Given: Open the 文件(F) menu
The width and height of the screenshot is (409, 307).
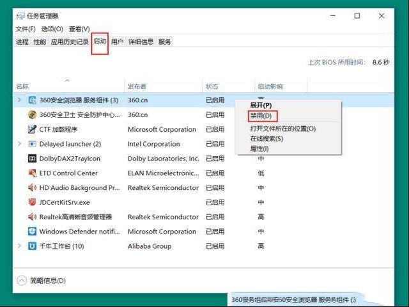Looking at the screenshot, I should pyautogui.click(x=26, y=29).
